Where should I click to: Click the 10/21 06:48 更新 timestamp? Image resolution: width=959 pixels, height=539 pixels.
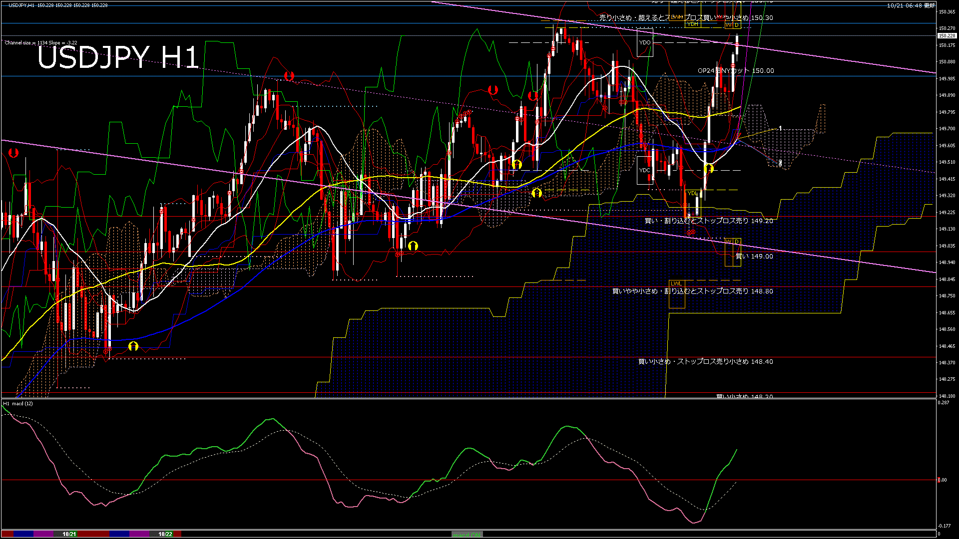pyautogui.click(x=911, y=5)
